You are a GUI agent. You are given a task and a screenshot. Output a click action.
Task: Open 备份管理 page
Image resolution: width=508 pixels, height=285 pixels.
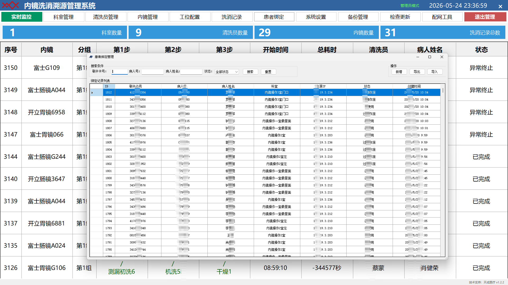pyautogui.click(x=358, y=17)
